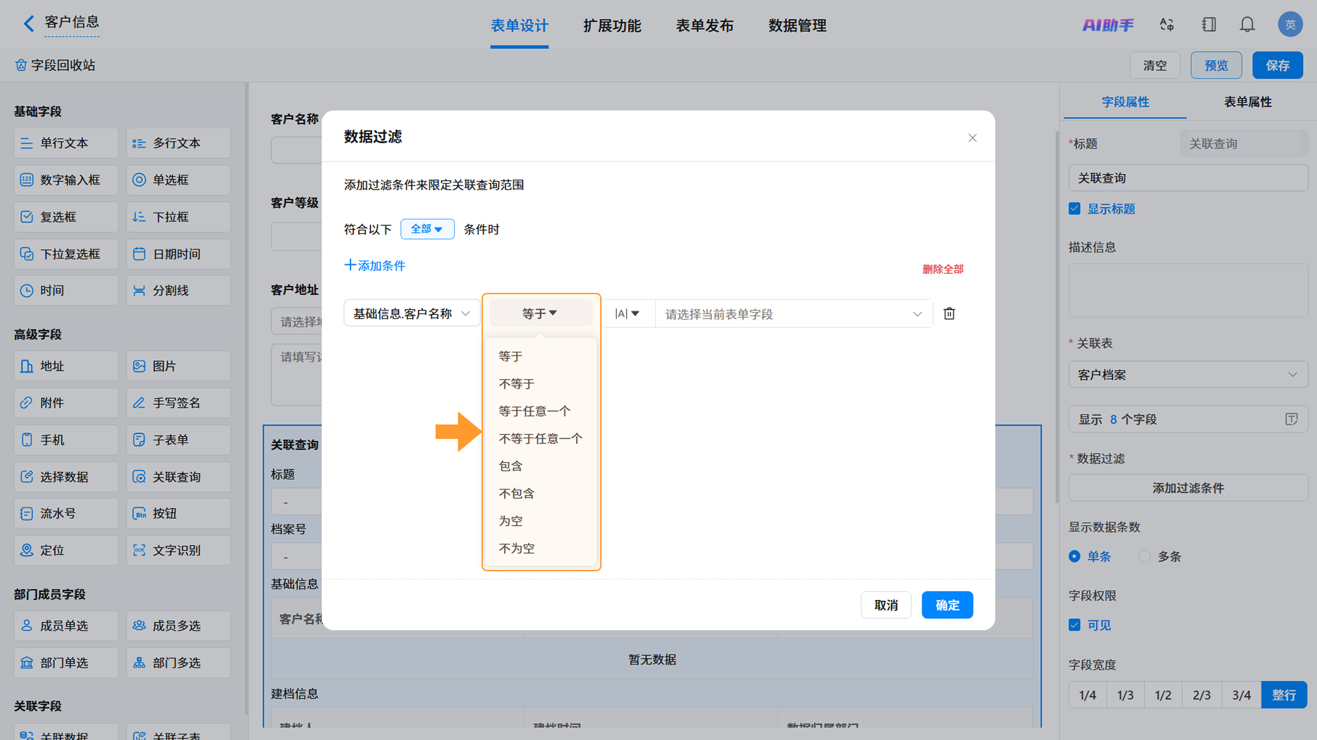The height and width of the screenshot is (740, 1317).
Task: Click the 预览 button
Action: 1216,65
